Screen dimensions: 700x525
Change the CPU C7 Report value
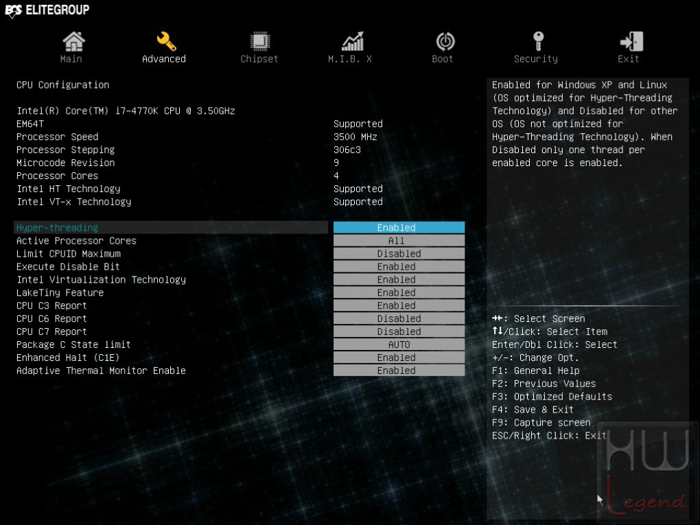(399, 331)
